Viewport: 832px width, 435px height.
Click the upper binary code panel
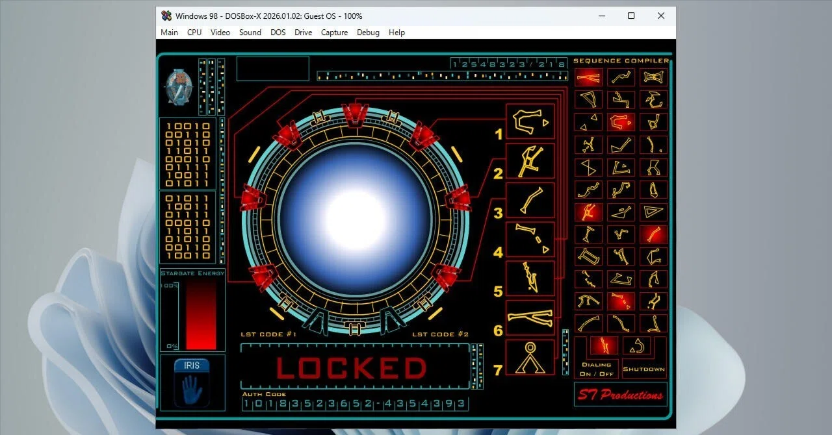click(188, 154)
